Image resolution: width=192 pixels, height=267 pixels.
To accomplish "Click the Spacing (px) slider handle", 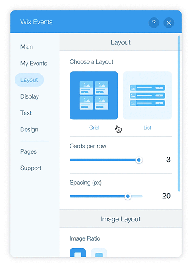I will pos(128,196).
